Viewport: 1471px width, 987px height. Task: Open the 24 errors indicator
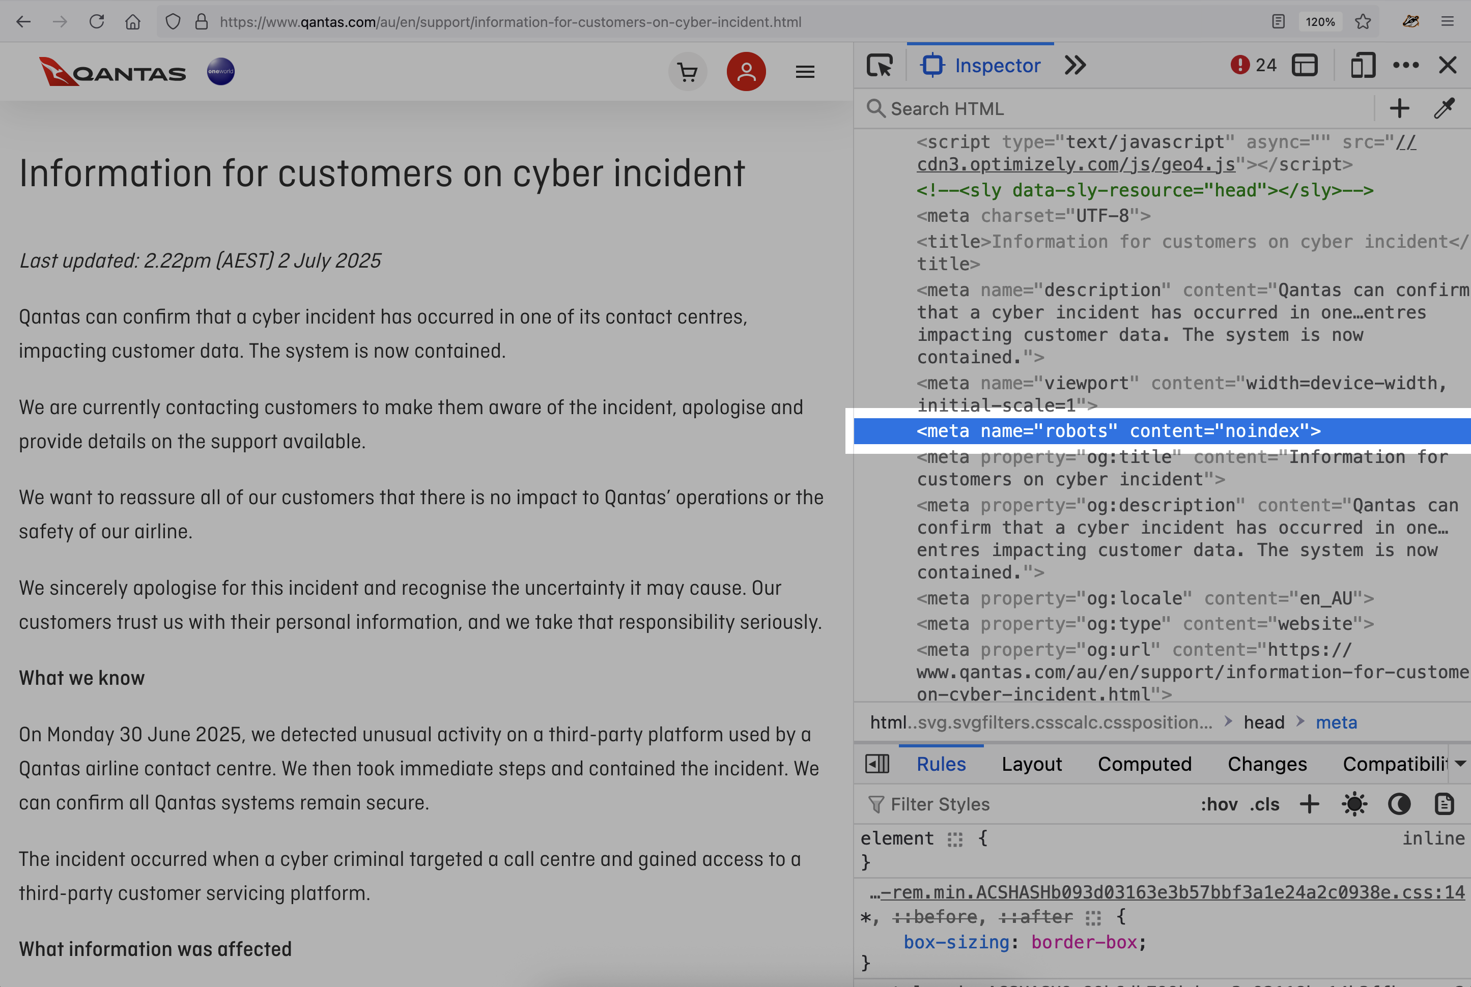click(x=1253, y=66)
